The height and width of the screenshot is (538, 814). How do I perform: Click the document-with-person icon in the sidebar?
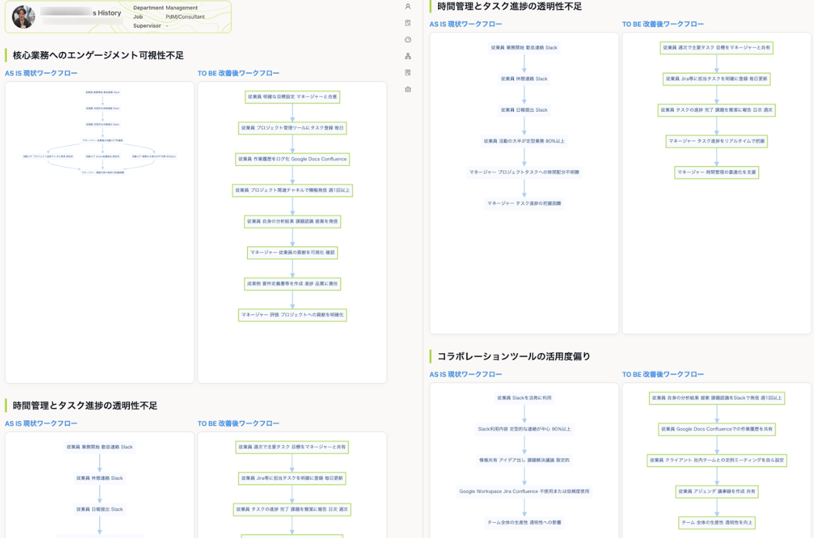408,73
